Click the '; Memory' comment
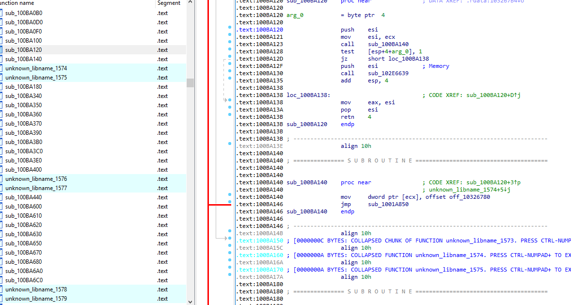Viewport: 571px width, 305px height. [436, 66]
